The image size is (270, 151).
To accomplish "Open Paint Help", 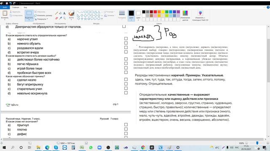I will pyautogui.click(x=268, y=8).
